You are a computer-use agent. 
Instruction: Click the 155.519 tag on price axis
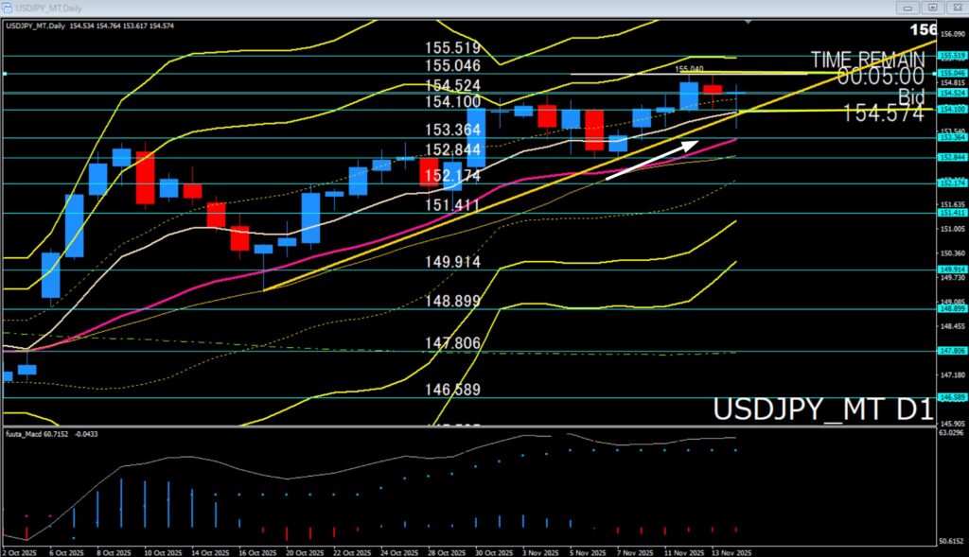pos(951,56)
